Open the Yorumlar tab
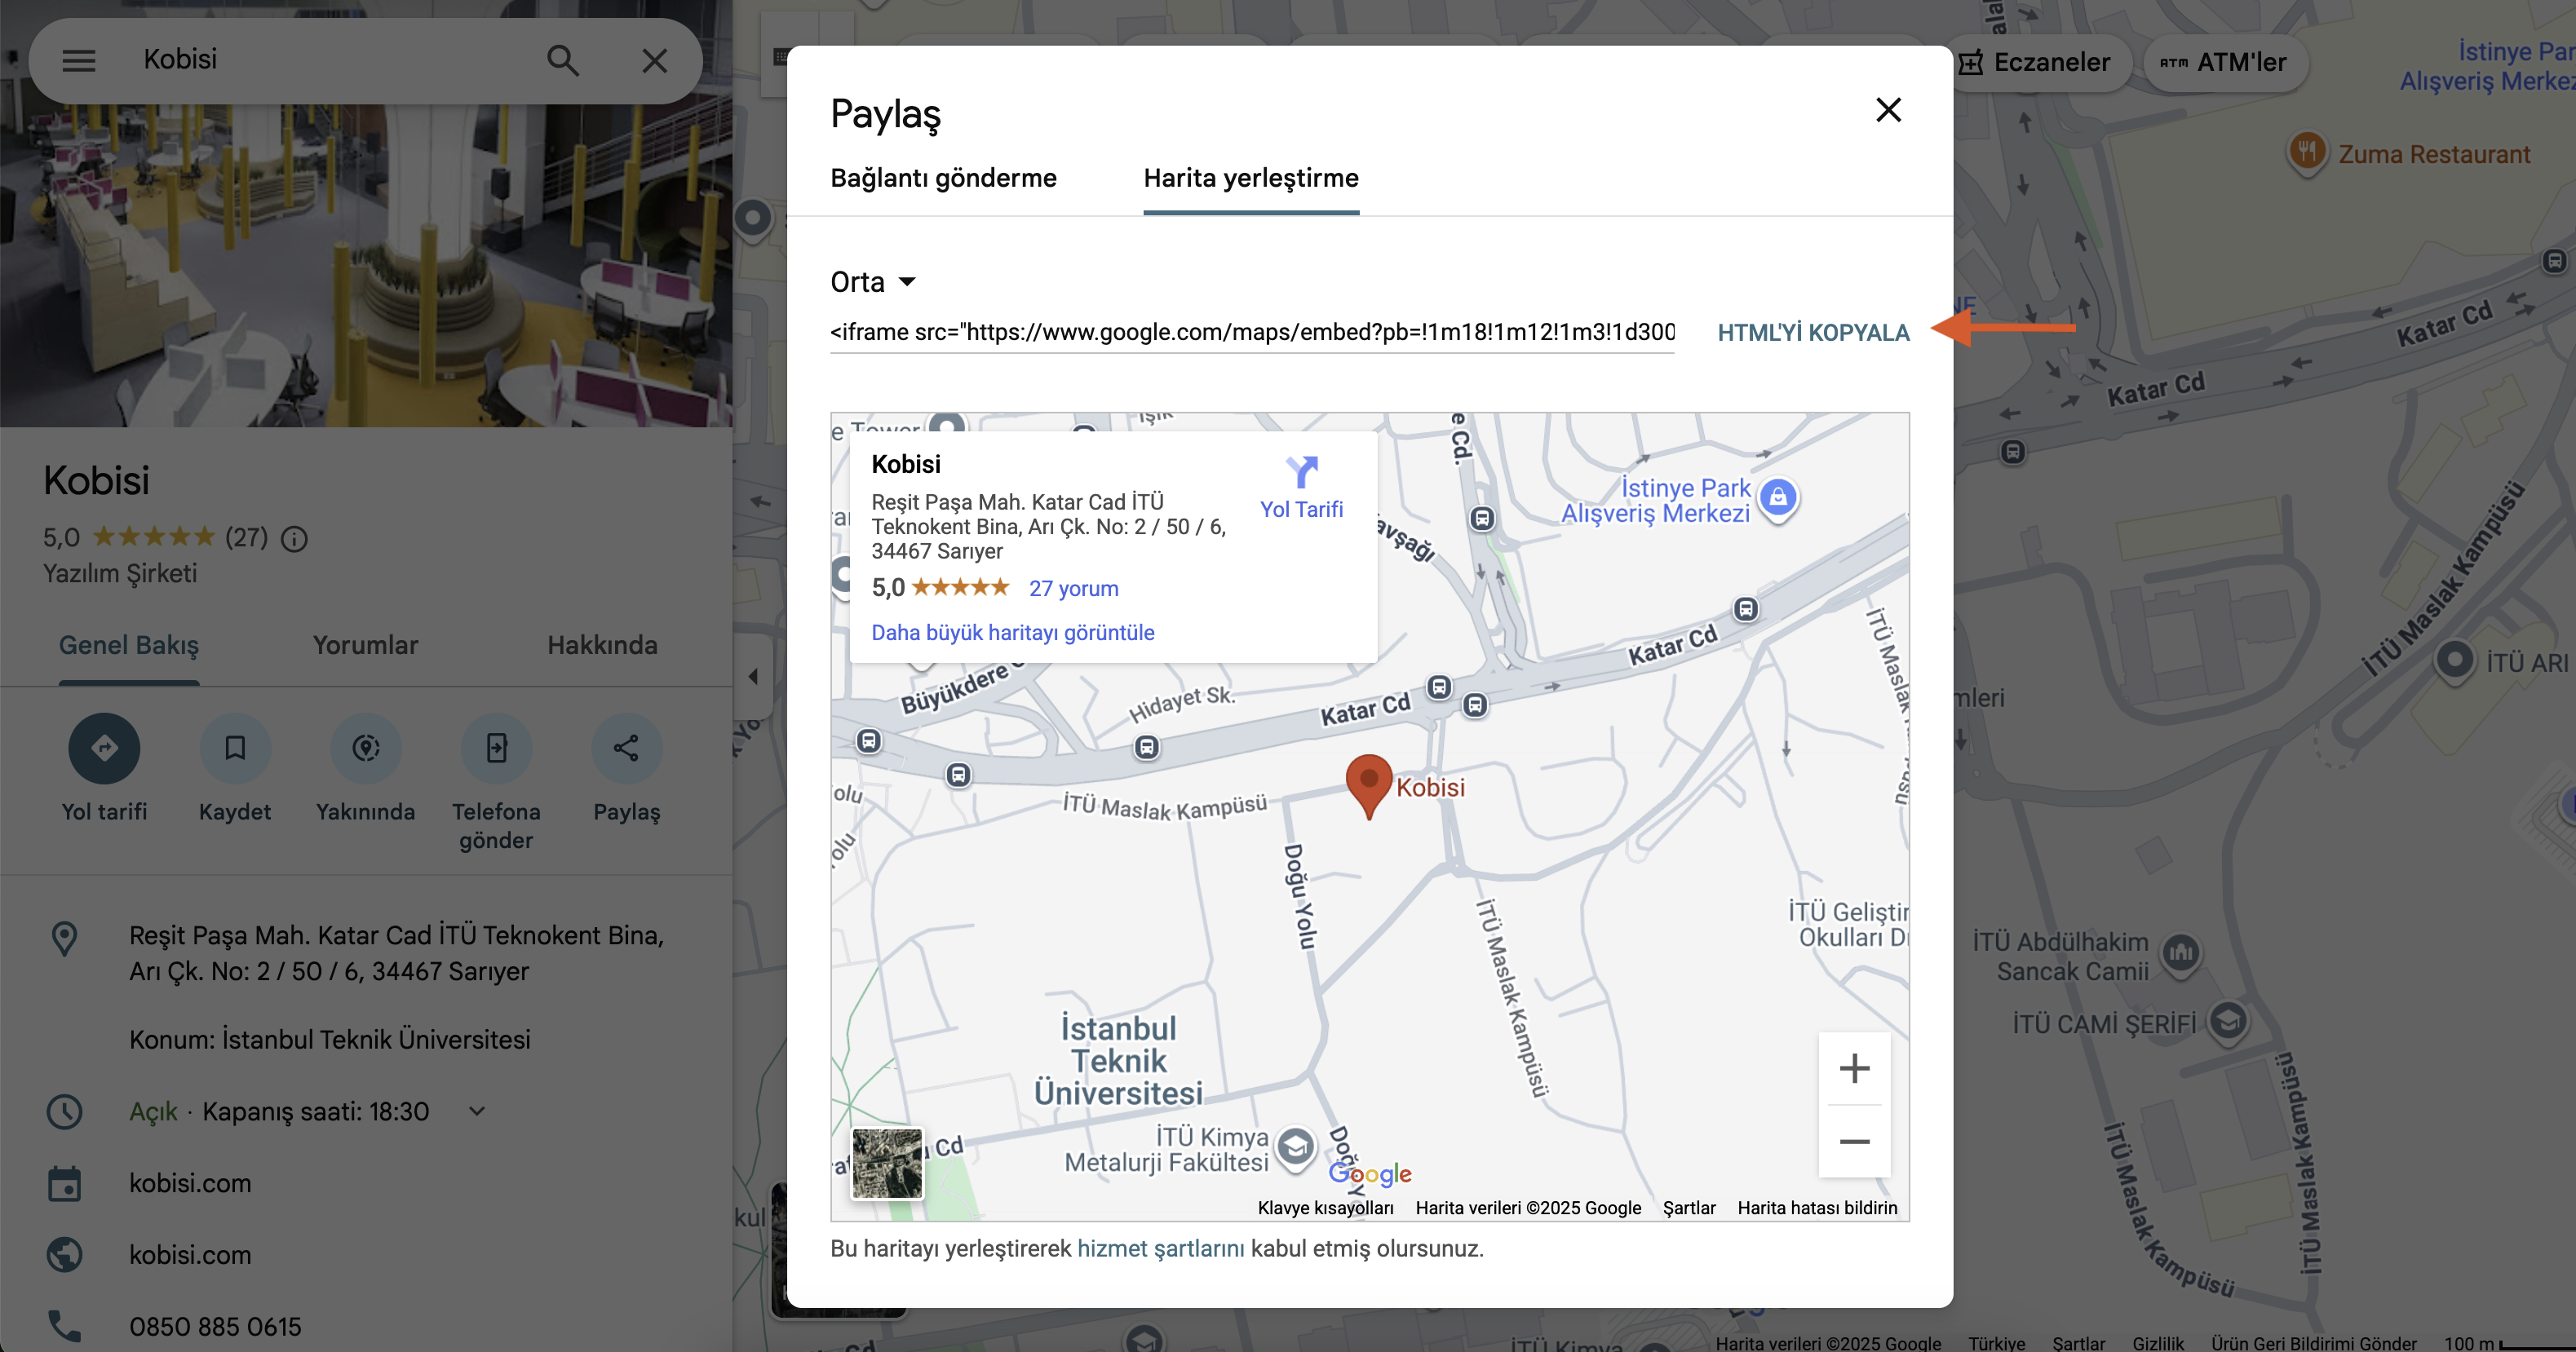 click(x=365, y=645)
